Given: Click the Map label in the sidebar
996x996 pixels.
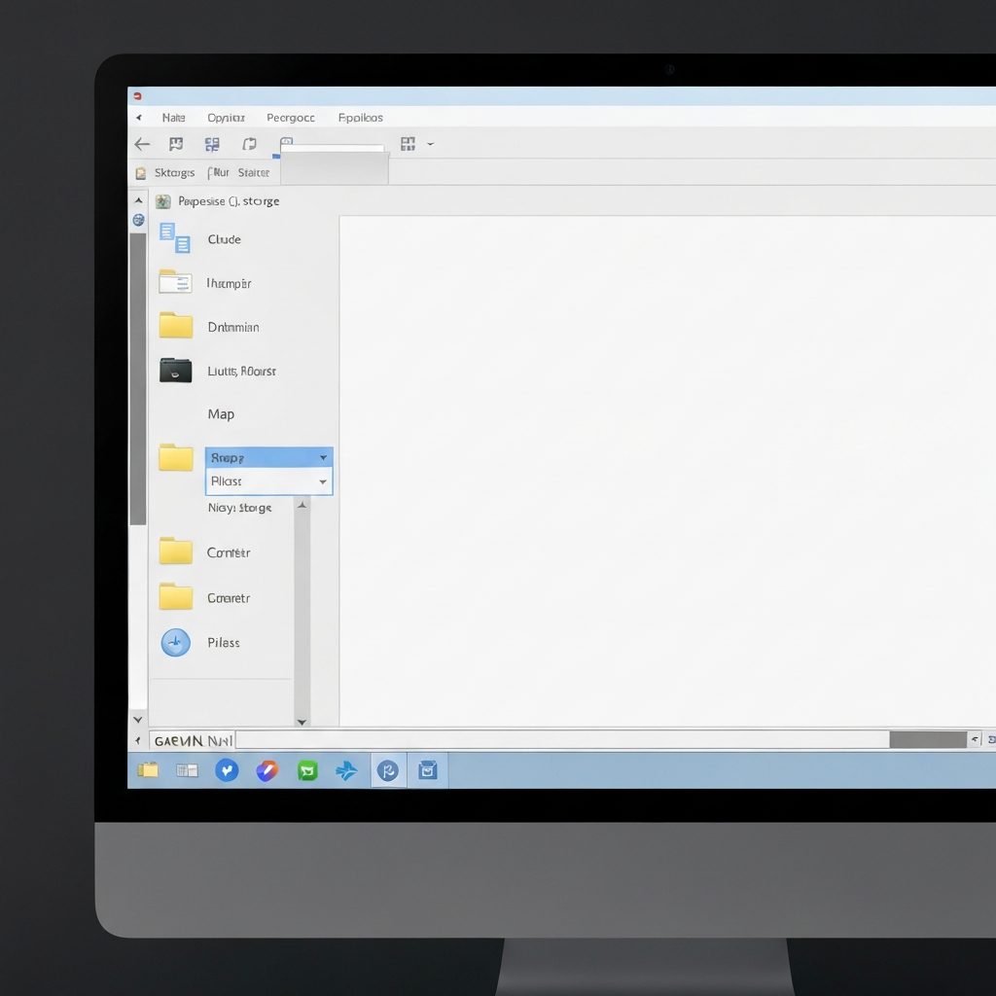Looking at the screenshot, I should click(220, 413).
